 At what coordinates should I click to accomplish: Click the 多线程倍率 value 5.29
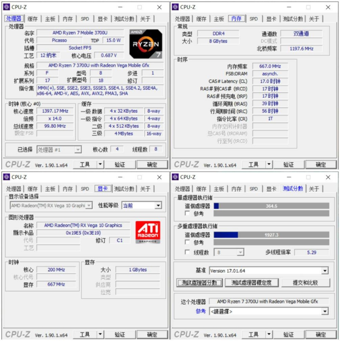click(x=311, y=252)
